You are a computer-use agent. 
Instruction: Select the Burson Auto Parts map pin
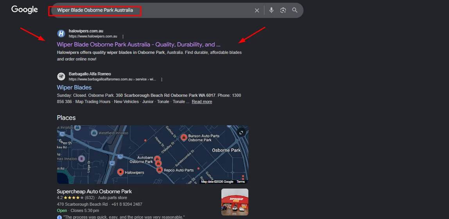(184, 138)
